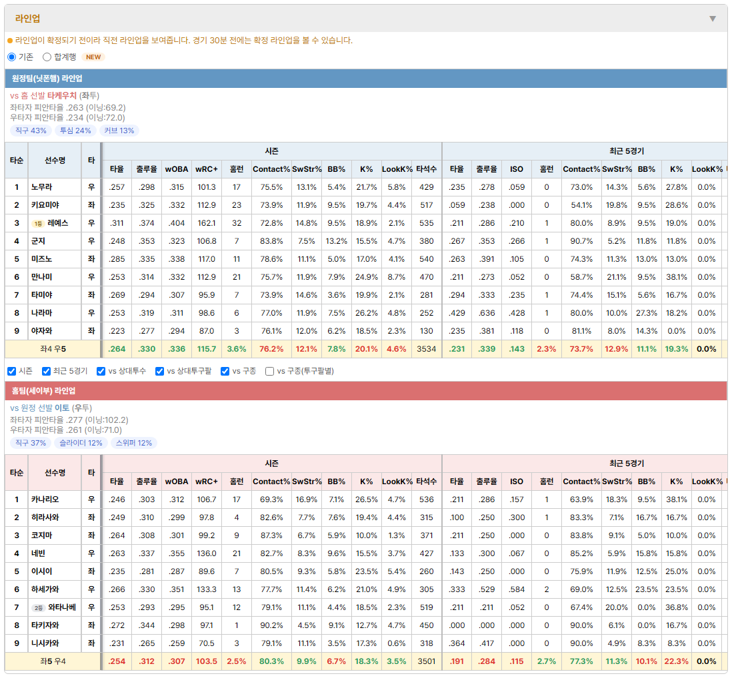This screenshot has width=732, height=678.
Task: Click 레예스's wRC+ value 162.1
Action: 207,223
